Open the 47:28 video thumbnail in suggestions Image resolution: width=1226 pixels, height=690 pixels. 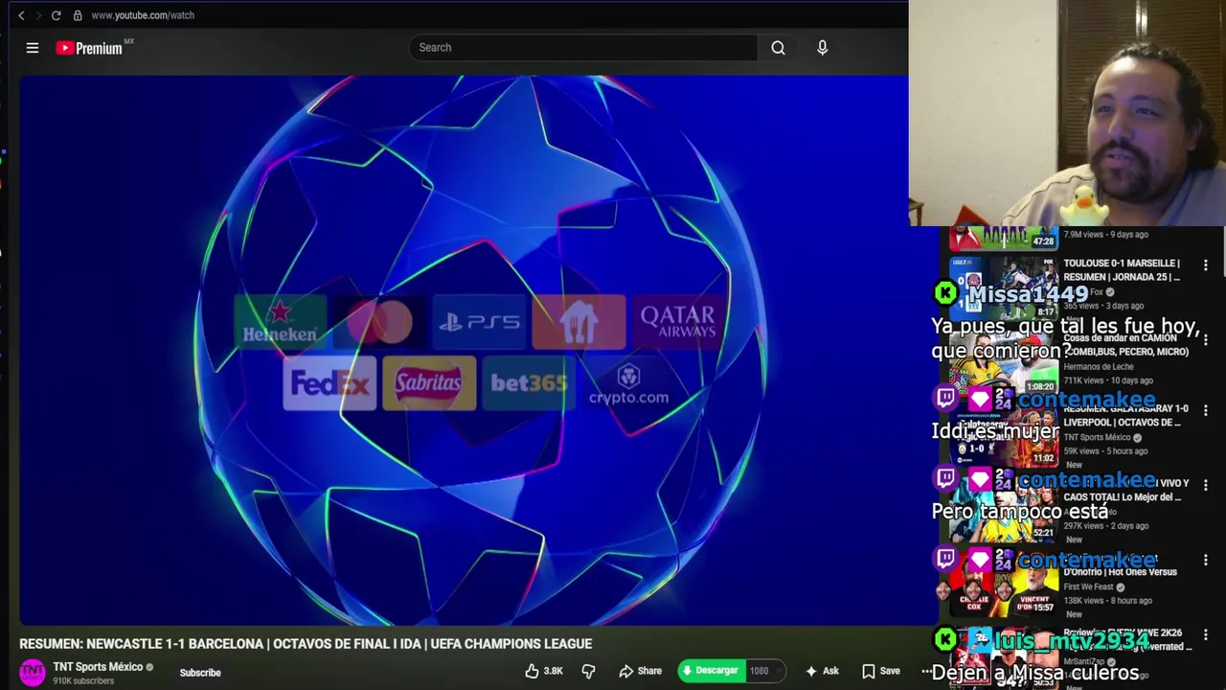1004,238
